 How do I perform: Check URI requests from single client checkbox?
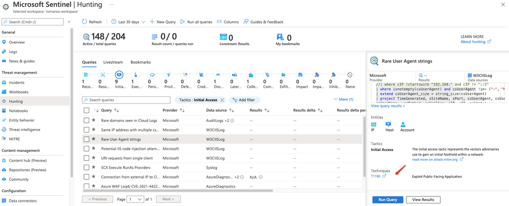click(x=86, y=158)
